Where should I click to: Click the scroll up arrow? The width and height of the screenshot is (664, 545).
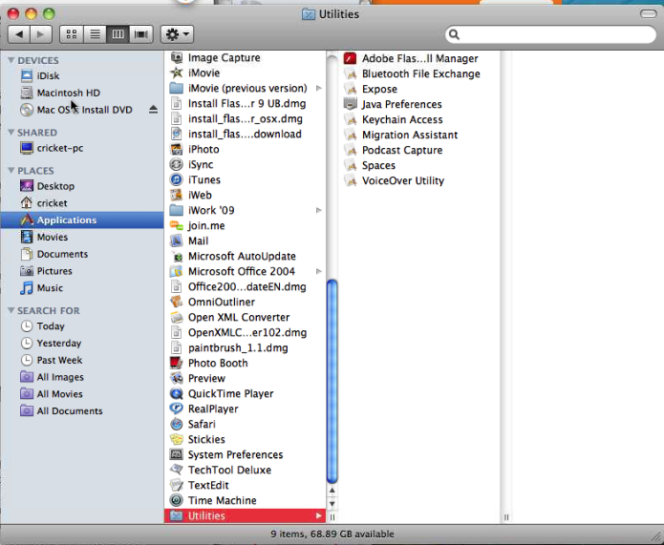point(332,491)
